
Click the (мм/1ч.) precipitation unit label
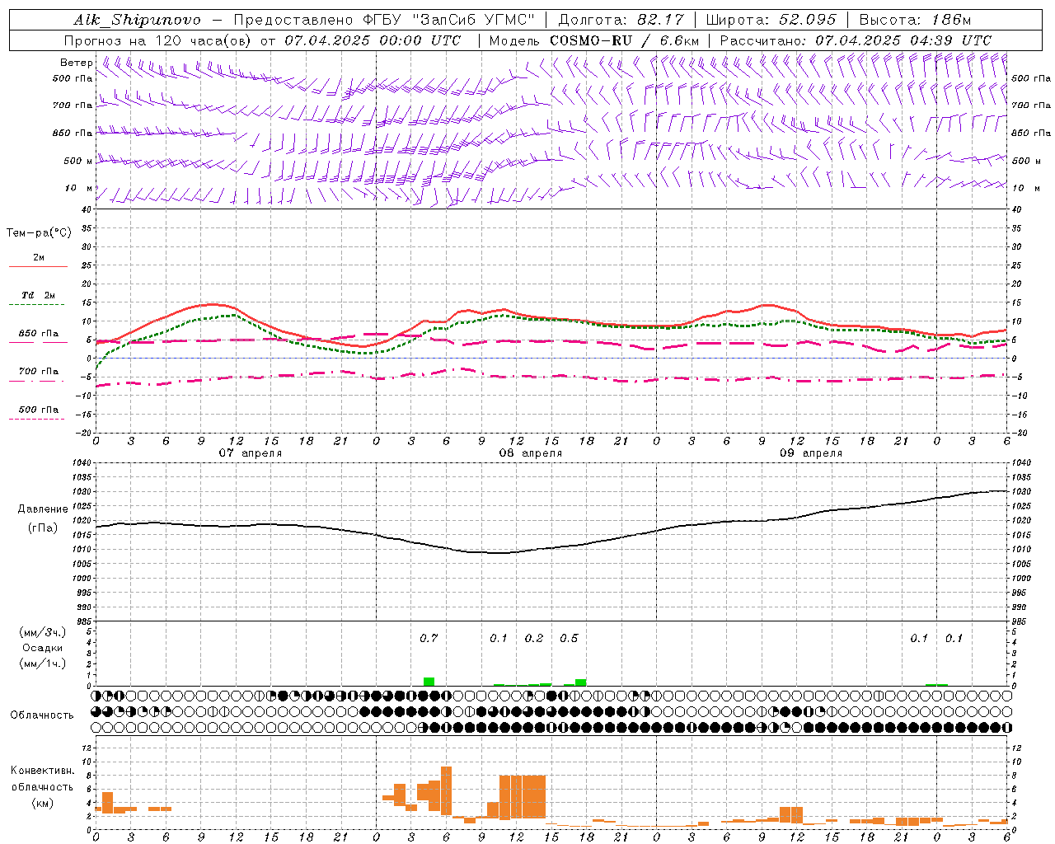click(43, 663)
